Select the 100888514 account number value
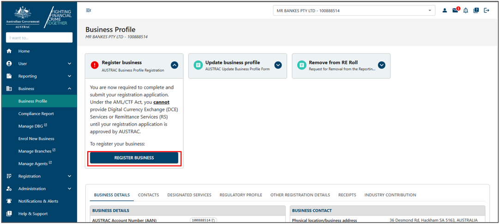Viewport: 500px width, 224px height. [201, 220]
